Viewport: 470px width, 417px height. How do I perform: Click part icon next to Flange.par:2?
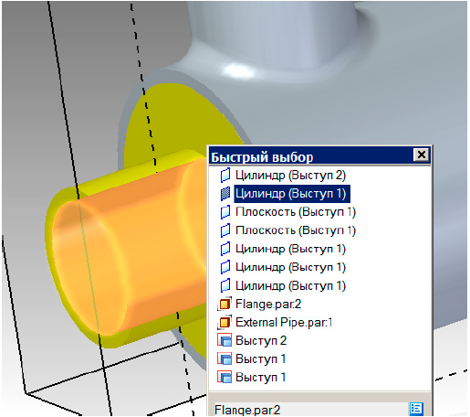tap(225, 304)
